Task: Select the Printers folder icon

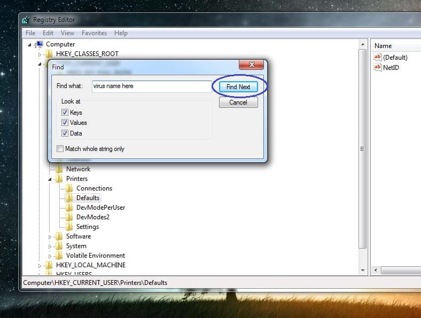Action: pos(59,179)
